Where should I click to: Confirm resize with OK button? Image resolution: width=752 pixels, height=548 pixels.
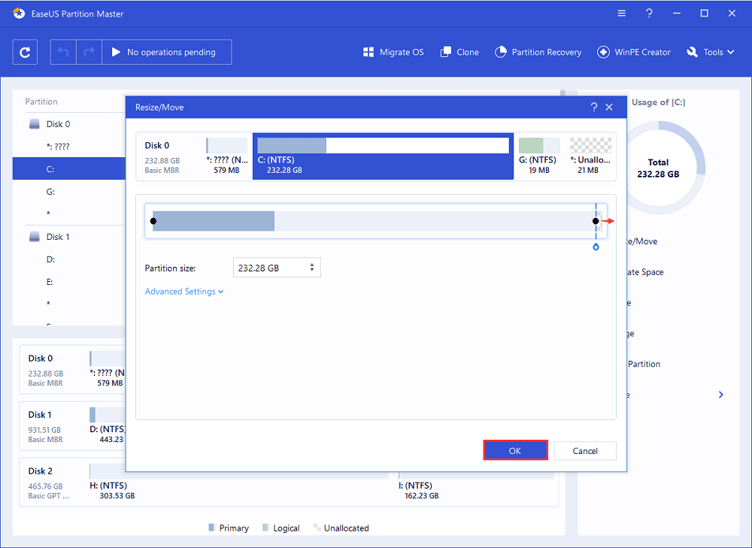coord(515,450)
